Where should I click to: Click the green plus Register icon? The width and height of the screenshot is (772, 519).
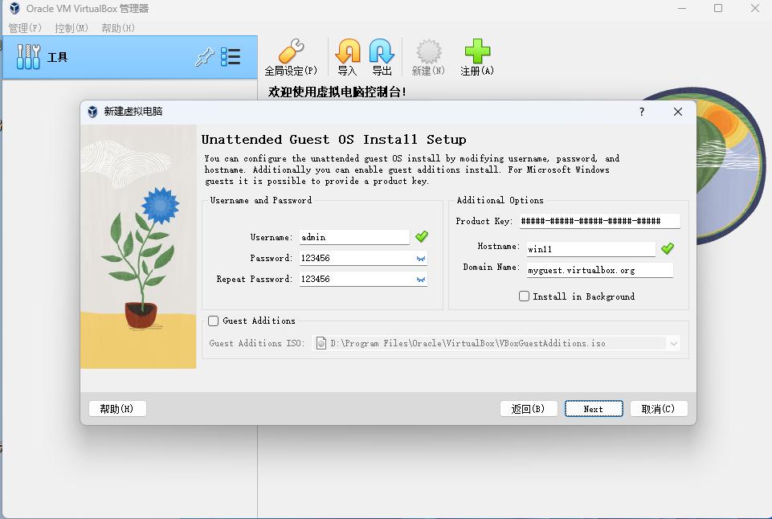(477, 51)
